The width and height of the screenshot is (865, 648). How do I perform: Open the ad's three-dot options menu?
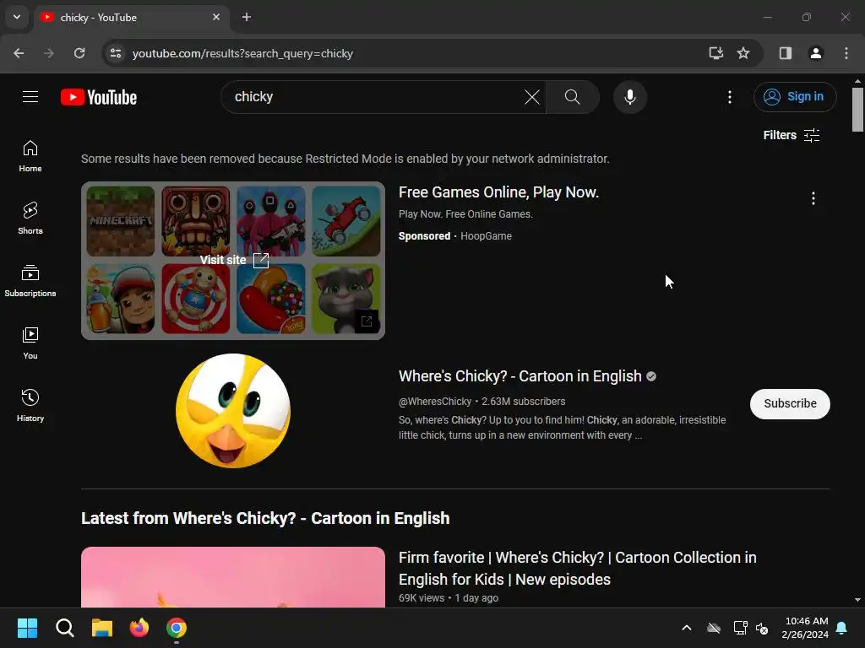click(813, 198)
